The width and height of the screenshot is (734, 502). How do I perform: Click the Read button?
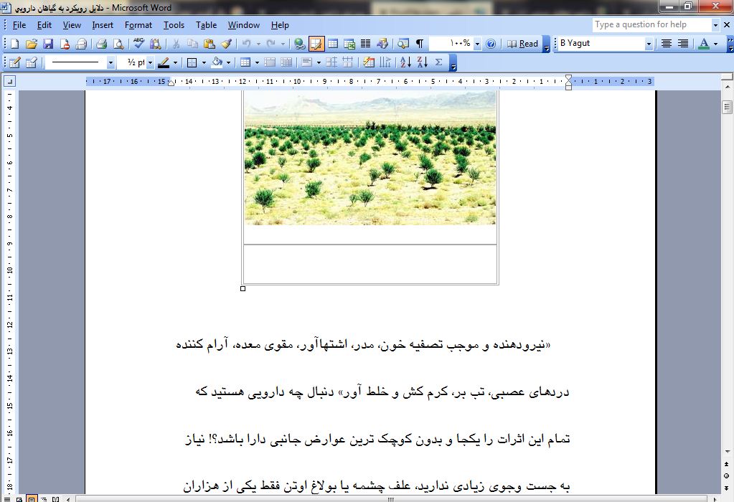[522, 44]
